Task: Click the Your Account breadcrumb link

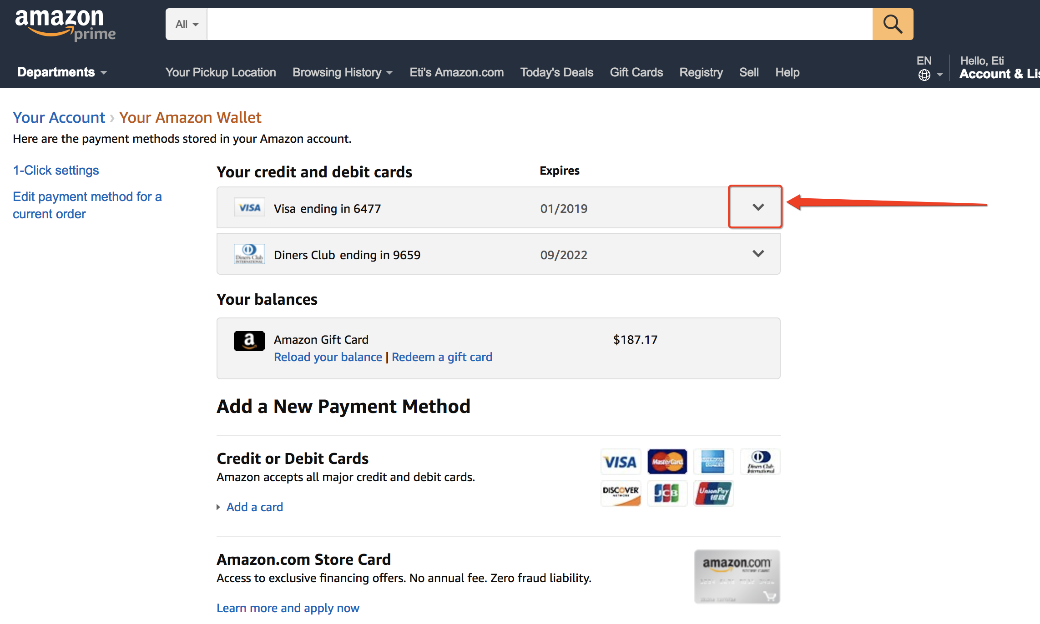Action: [59, 117]
